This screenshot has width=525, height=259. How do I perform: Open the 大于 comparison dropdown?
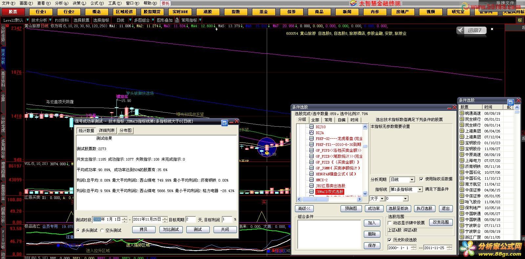(382, 199)
